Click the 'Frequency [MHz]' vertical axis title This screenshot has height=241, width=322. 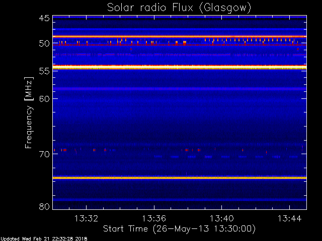[29, 112]
